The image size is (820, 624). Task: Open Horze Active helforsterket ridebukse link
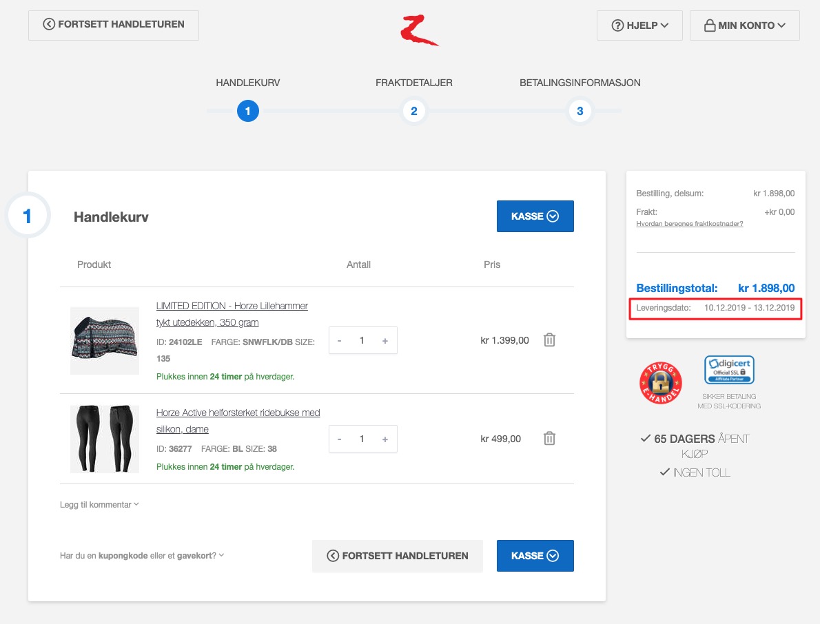click(x=238, y=421)
